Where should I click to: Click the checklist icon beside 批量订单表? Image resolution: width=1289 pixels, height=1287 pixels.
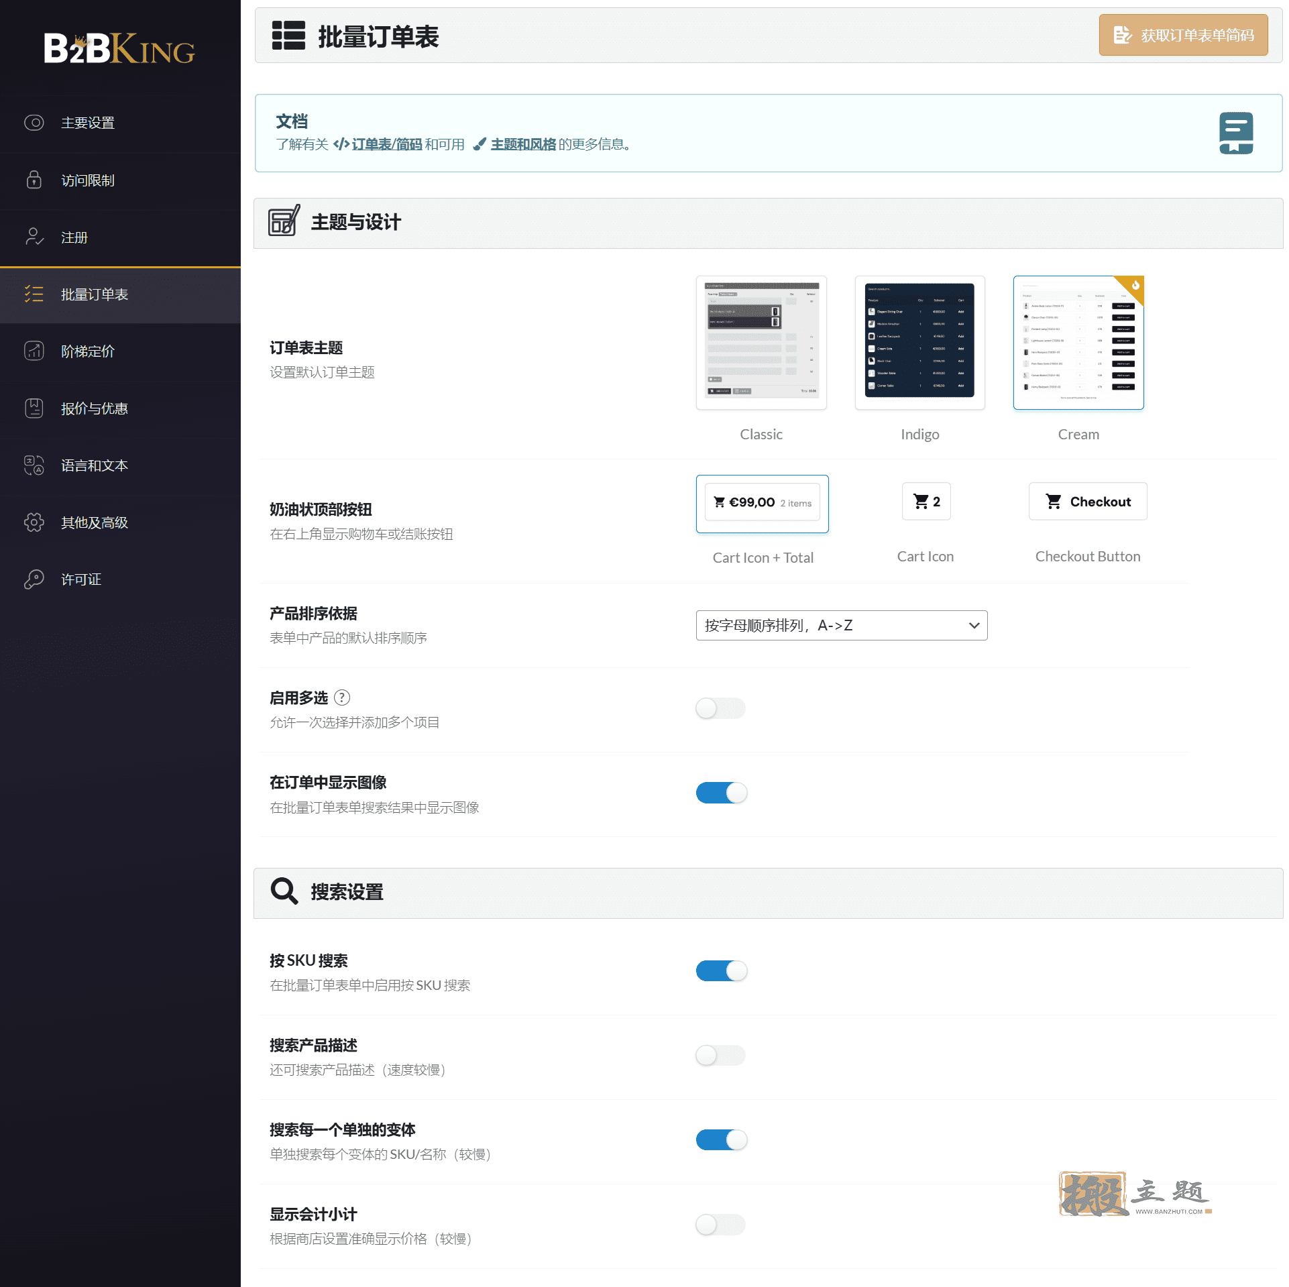pyautogui.click(x=34, y=294)
